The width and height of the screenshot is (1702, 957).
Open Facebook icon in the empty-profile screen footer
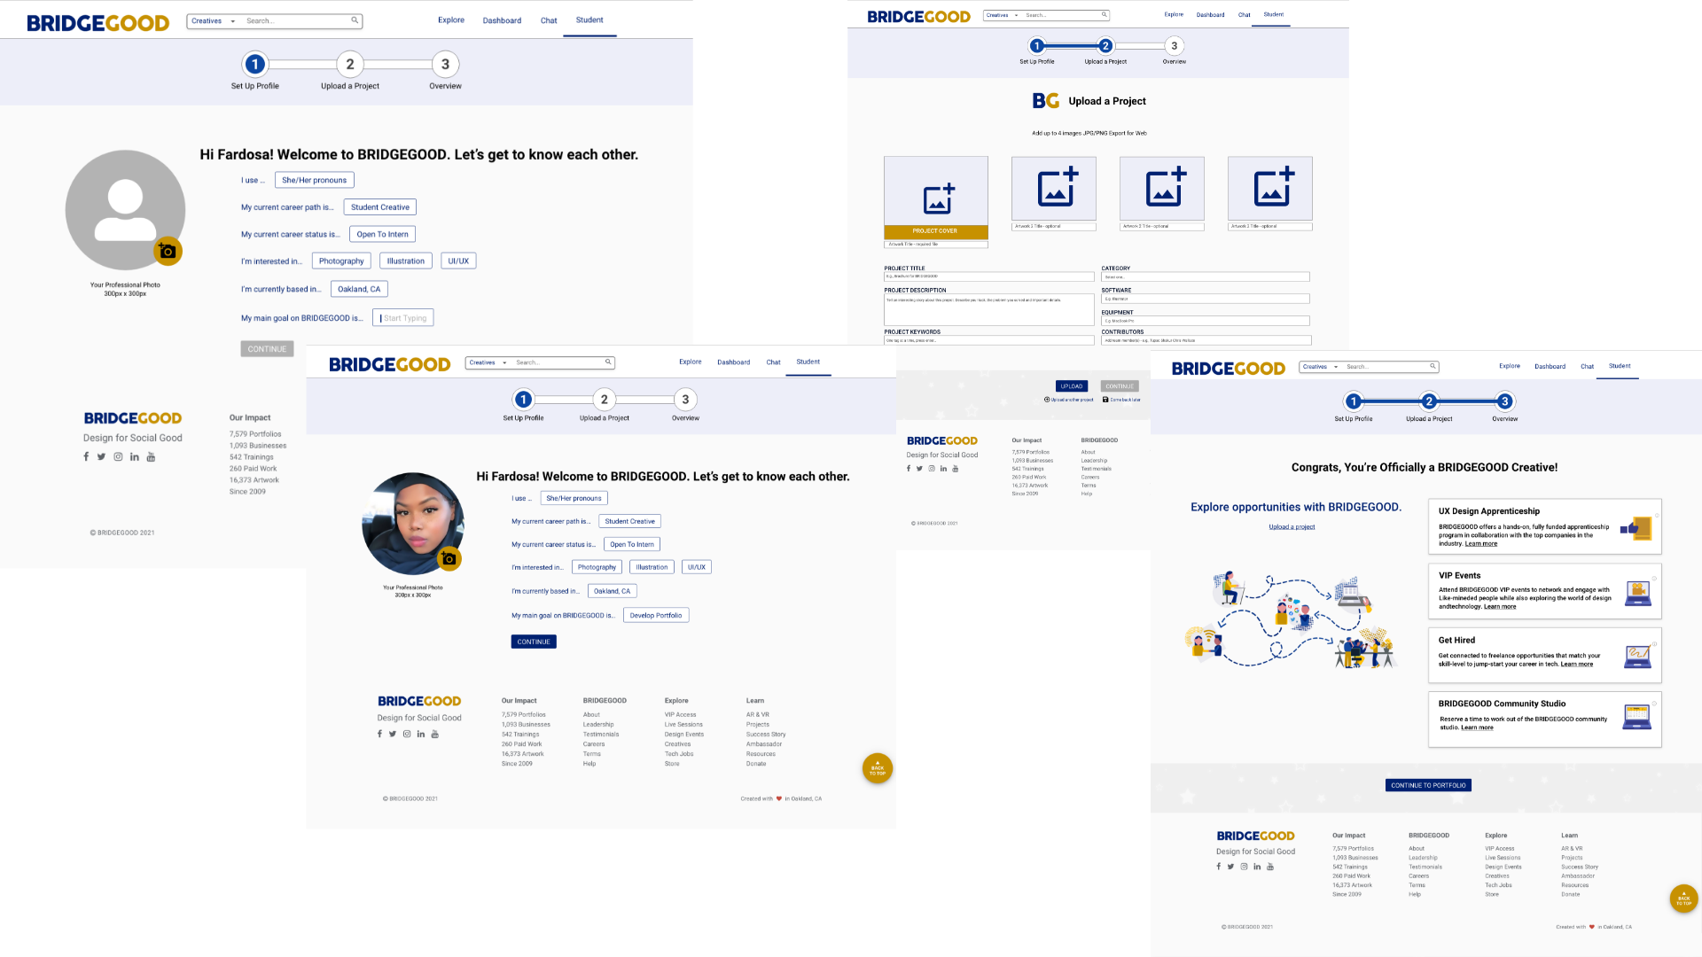tap(86, 457)
